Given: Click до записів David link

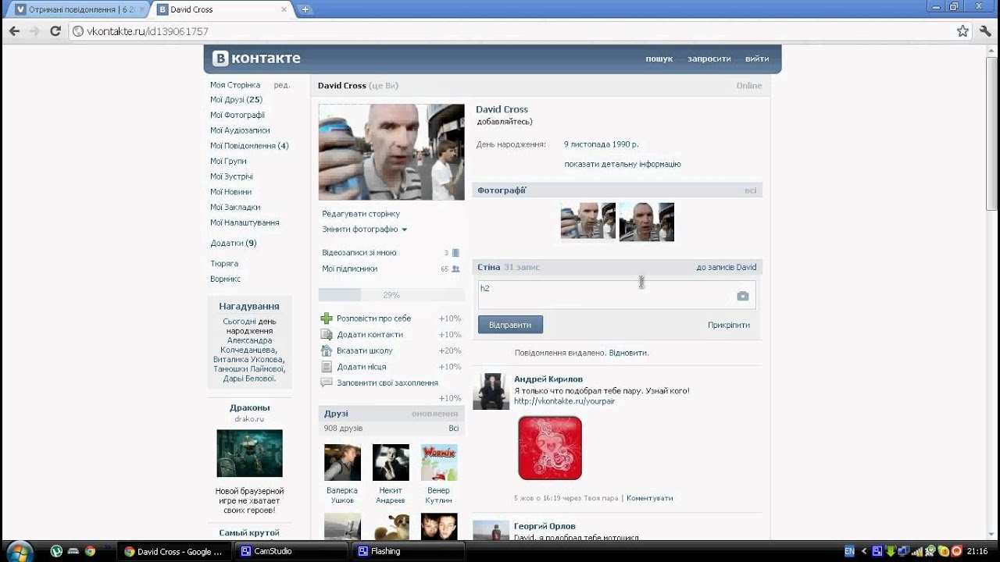Looking at the screenshot, I should (727, 267).
